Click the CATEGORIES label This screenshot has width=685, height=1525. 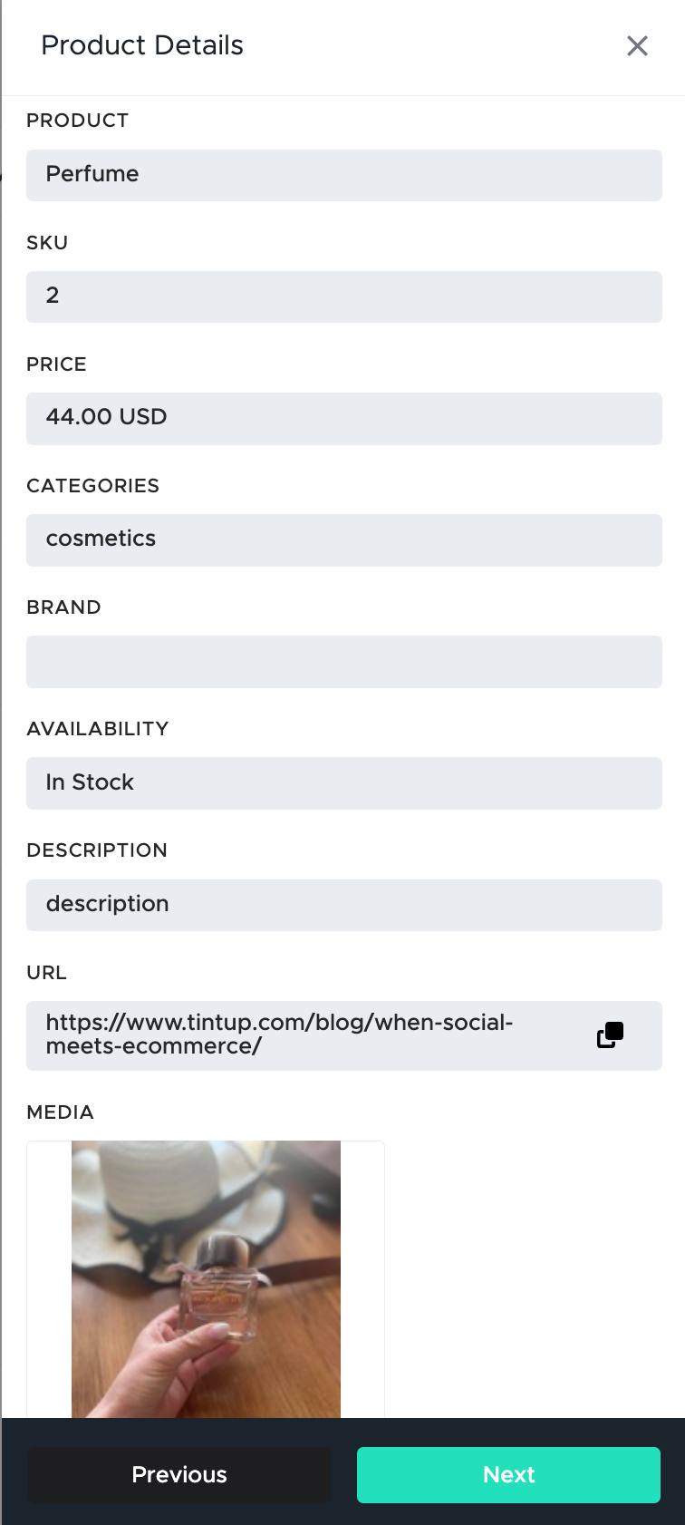[x=93, y=486]
